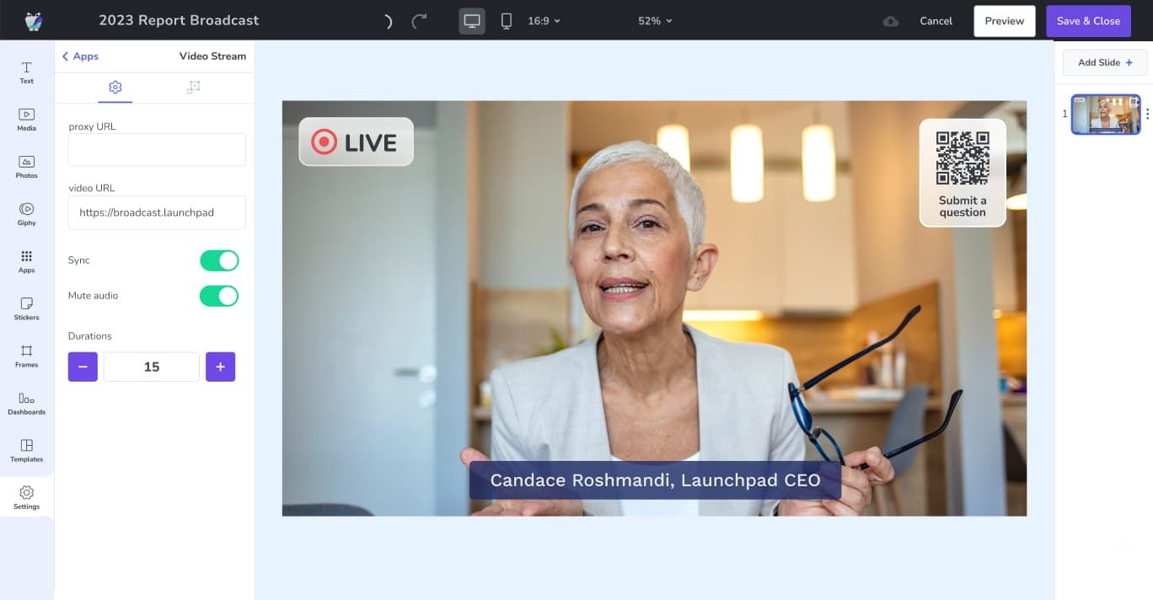Click the Cancel button
Screen dimensions: 1153x600
pos(936,21)
